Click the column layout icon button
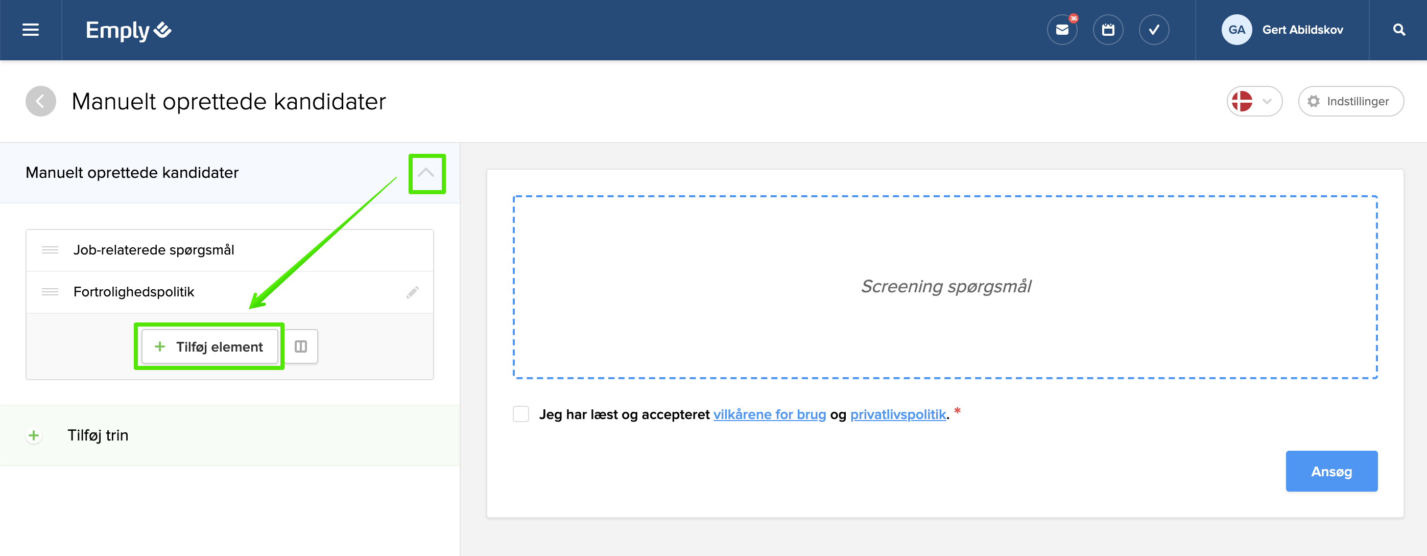The width and height of the screenshot is (1427, 556). 301,346
